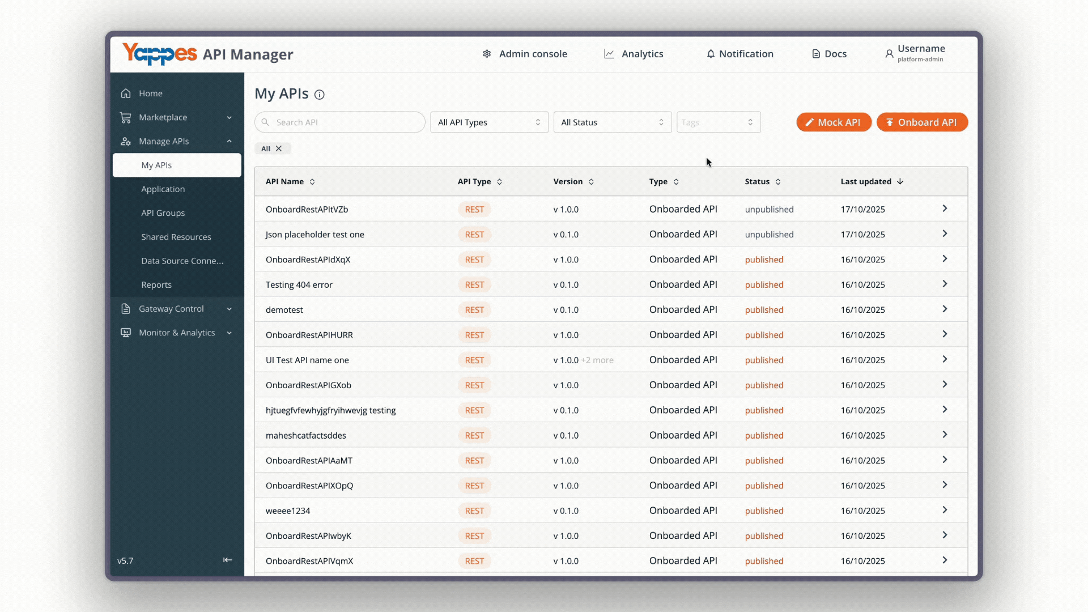Go to Home in sidebar
Screen dimensions: 1088x612
(x=151, y=93)
